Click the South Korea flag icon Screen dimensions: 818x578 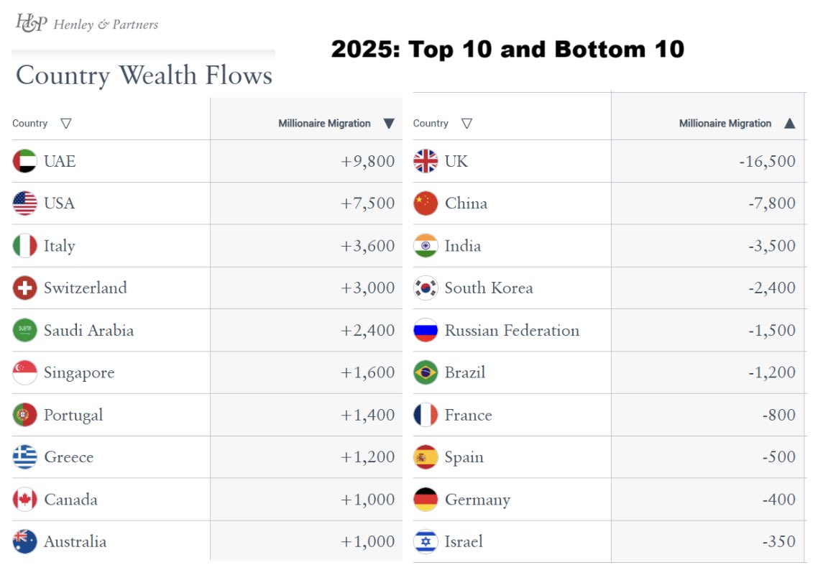(425, 288)
